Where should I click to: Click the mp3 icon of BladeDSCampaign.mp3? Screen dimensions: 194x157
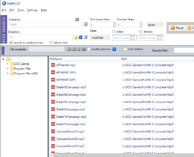(x=53, y=102)
